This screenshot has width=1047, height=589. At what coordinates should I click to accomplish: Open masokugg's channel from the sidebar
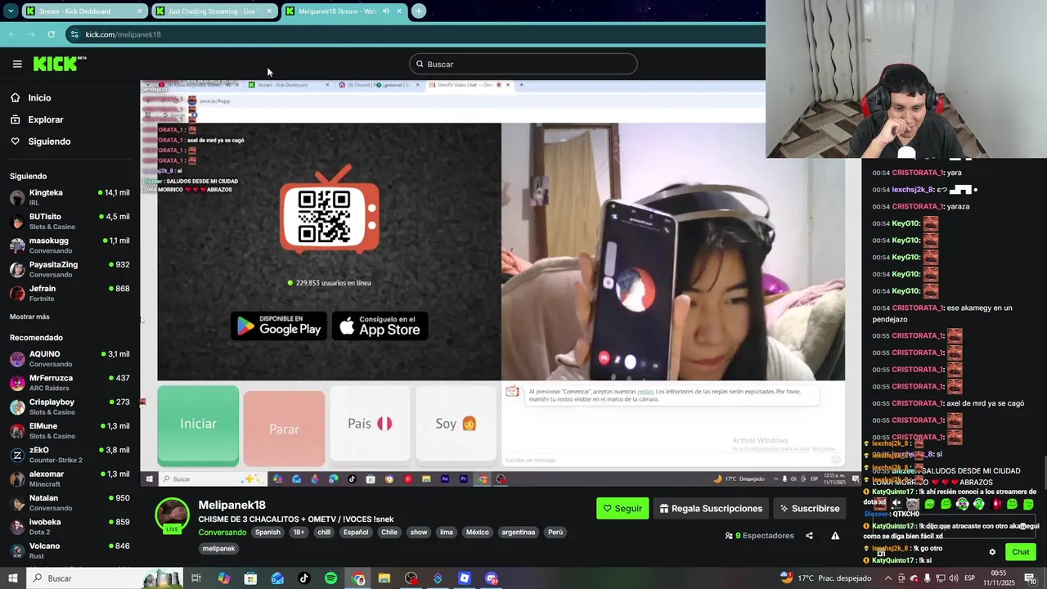pos(70,245)
